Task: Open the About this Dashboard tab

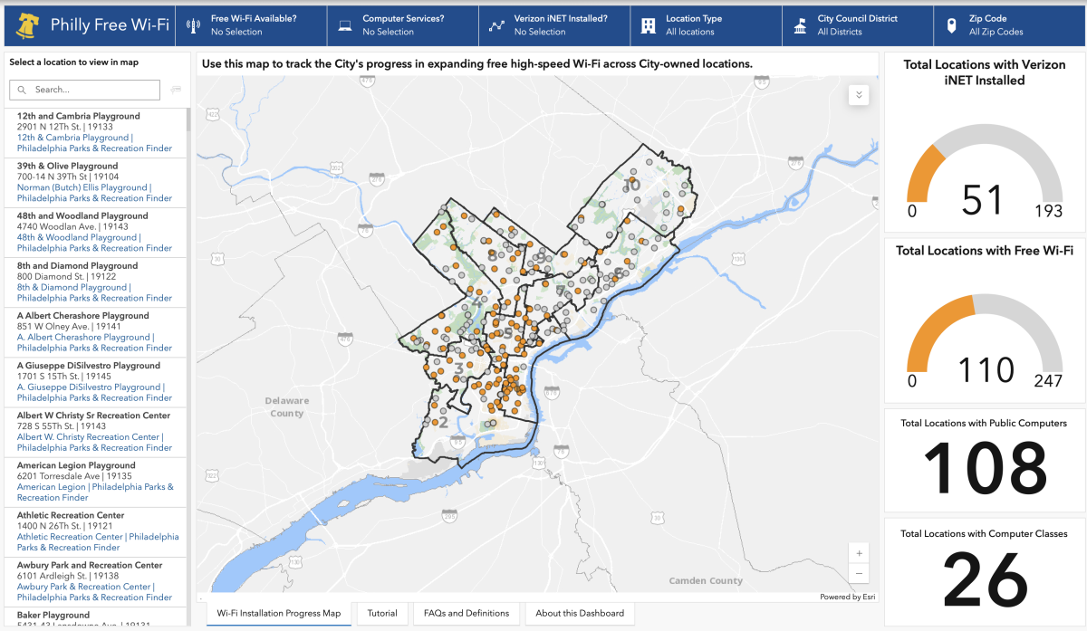Action: click(580, 613)
